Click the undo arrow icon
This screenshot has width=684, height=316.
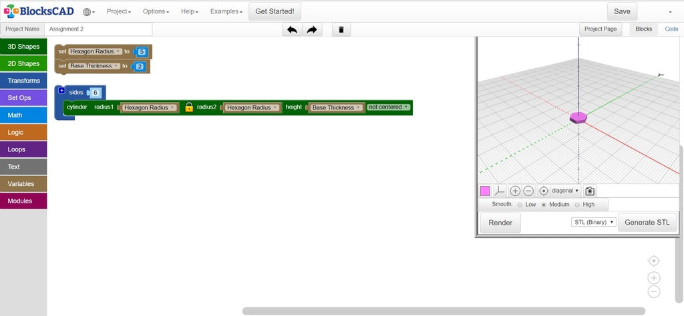292,29
